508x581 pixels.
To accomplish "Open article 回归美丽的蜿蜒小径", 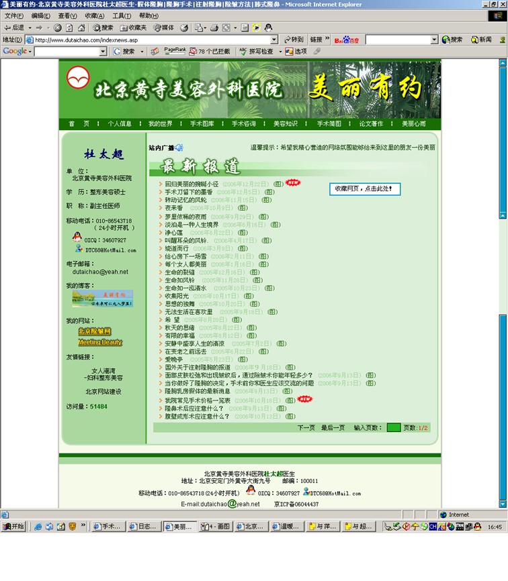I will 192,184.
